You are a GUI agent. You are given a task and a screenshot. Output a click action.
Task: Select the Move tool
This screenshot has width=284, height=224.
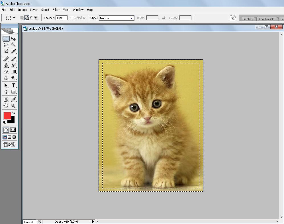13,39
